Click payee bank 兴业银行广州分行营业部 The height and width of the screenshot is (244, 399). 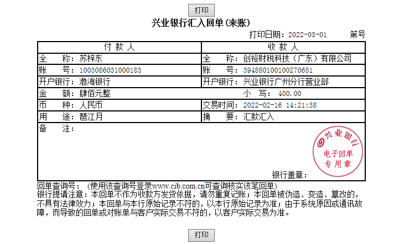pyautogui.click(x=286, y=82)
